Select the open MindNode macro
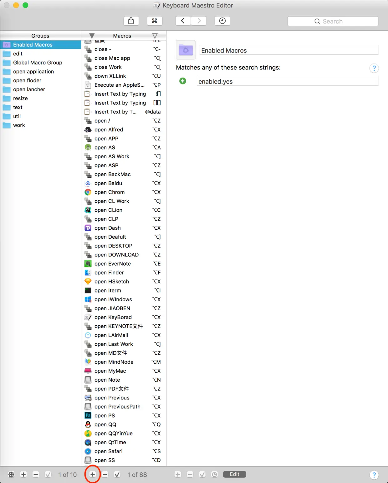 (x=124, y=362)
